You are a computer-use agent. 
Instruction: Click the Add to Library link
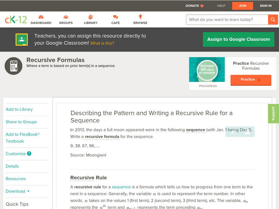coord(19,109)
